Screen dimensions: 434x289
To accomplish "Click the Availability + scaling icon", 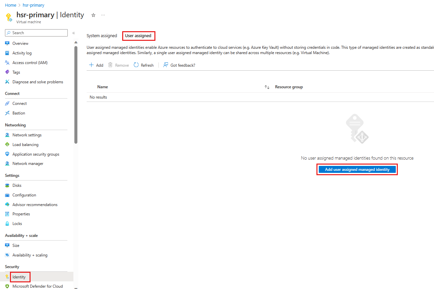I will [x=7, y=255].
